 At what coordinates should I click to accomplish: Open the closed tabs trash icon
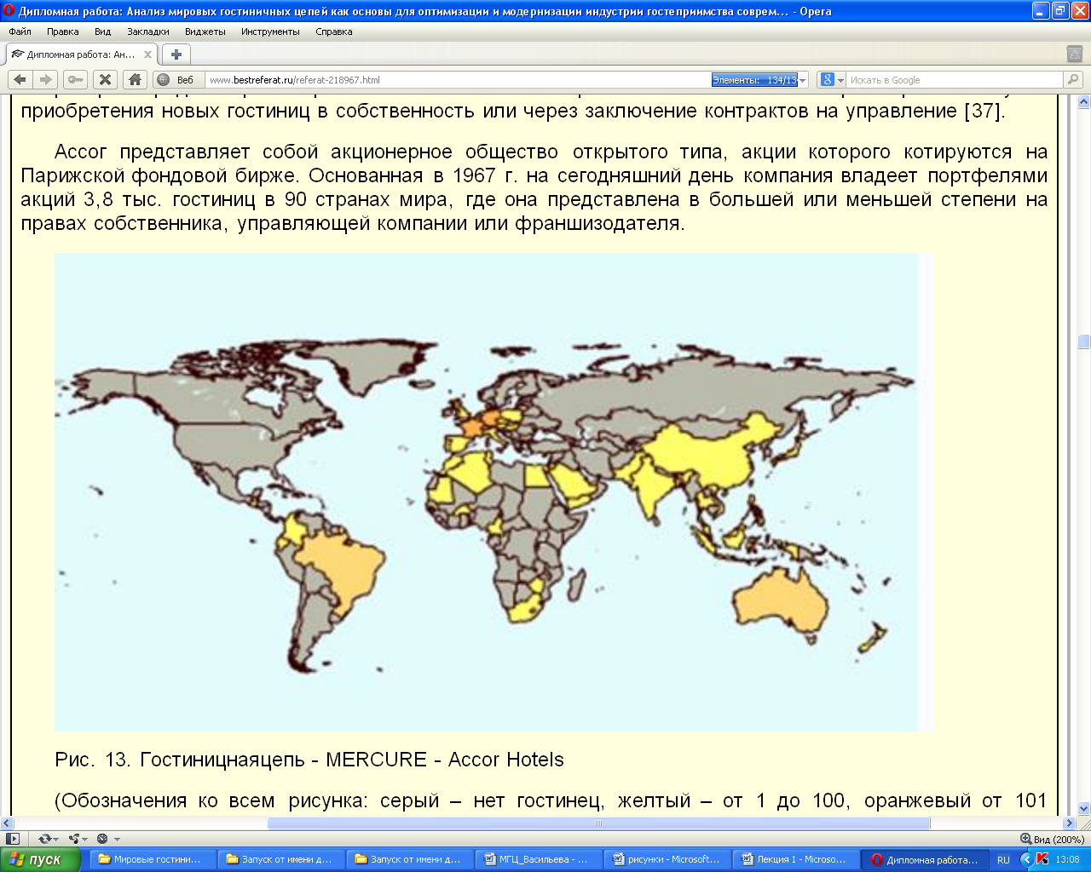[1075, 54]
